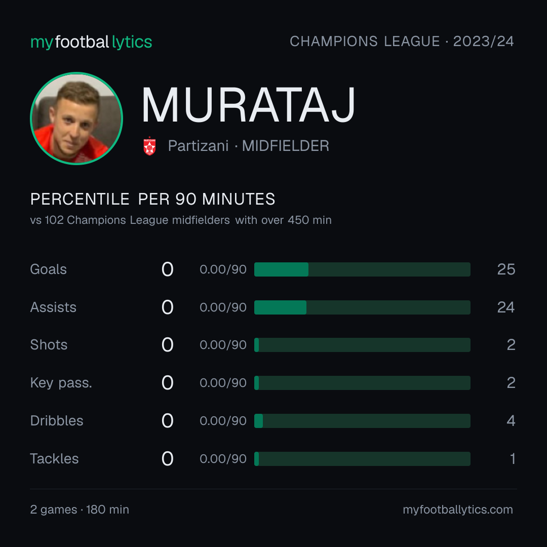Click the Goals percentile value 25
547x547 pixels.
(x=506, y=269)
